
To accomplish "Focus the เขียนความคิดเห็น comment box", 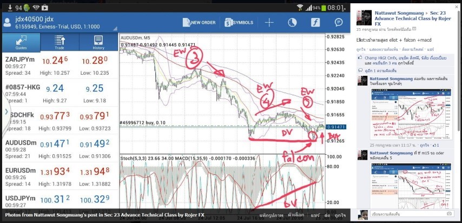I will (x=412, y=214).
